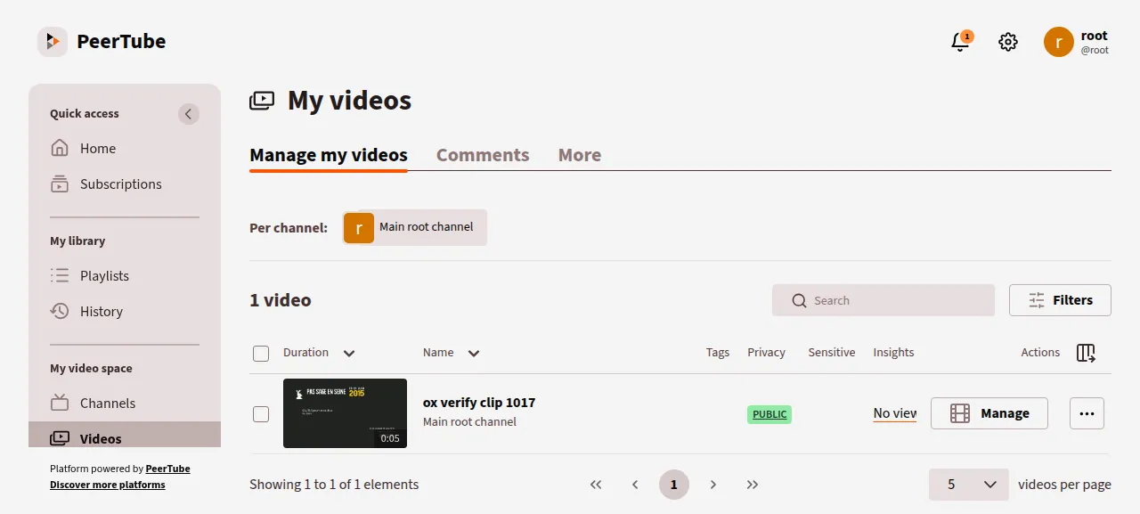
Task: Open the column visibility selector icon
Action: click(x=1086, y=353)
